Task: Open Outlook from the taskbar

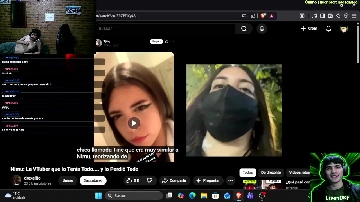Action: [x=227, y=196]
